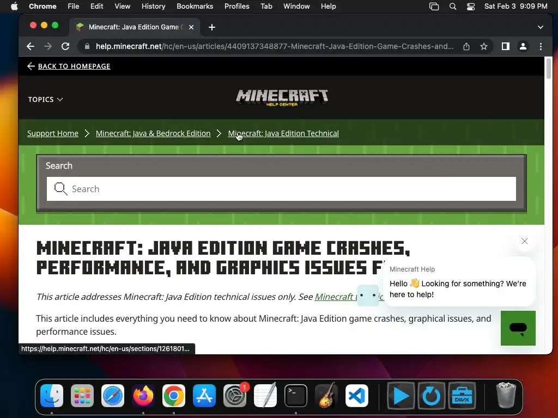558x418 pixels.
Task: Dismiss the Minecraft Help chat popup
Action: (x=525, y=241)
